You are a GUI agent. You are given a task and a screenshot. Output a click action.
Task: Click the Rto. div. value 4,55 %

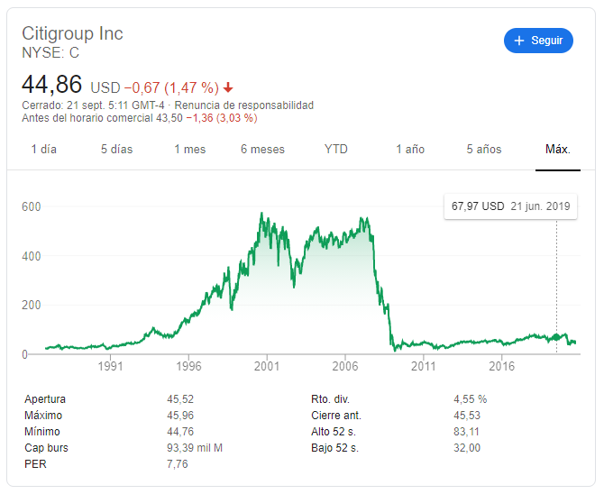[x=470, y=399]
